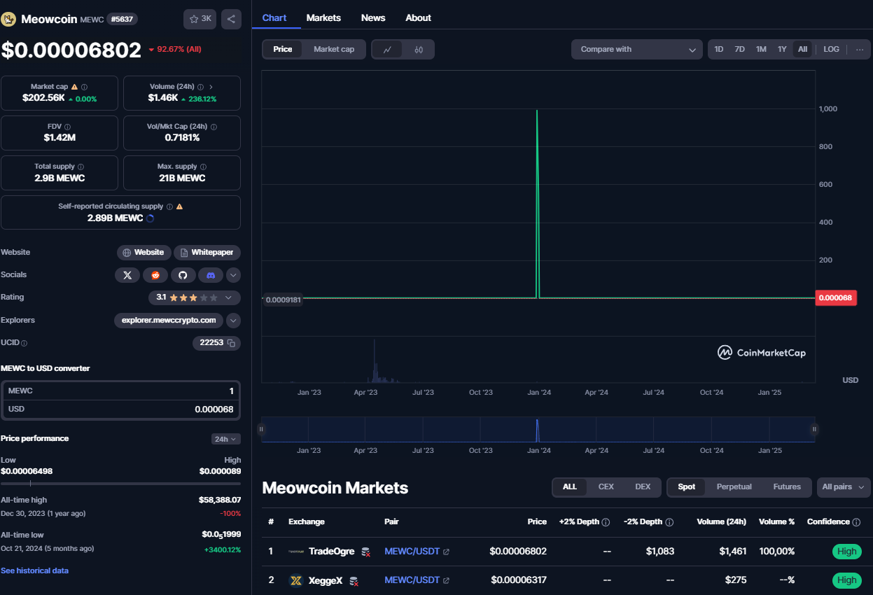
Task: Open Meowcoin Whitepaper link
Action: tap(207, 252)
